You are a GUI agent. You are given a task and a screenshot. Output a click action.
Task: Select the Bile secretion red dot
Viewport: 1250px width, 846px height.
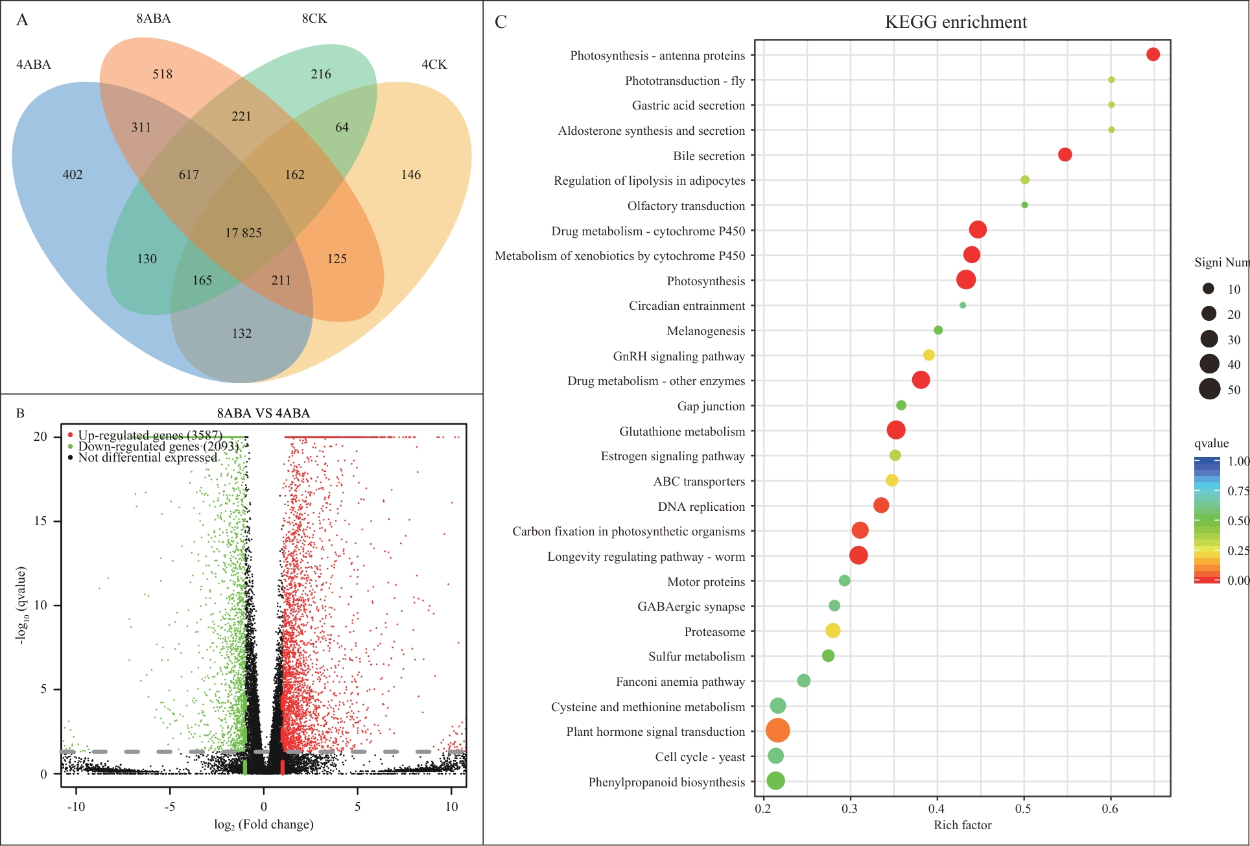(1064, 155)
